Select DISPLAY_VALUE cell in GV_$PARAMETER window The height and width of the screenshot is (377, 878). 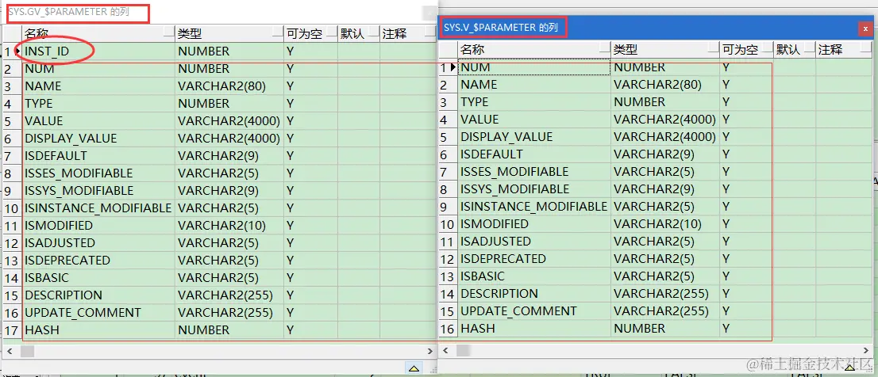98,138
